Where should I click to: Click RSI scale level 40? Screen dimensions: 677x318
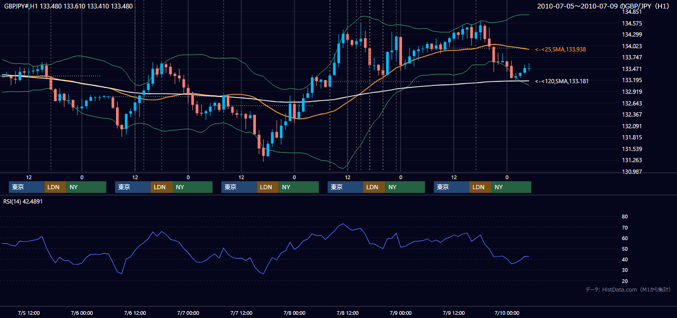coord(625,259)
